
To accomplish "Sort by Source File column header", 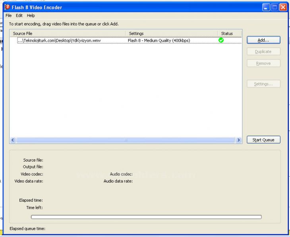I will pos(68,34).
